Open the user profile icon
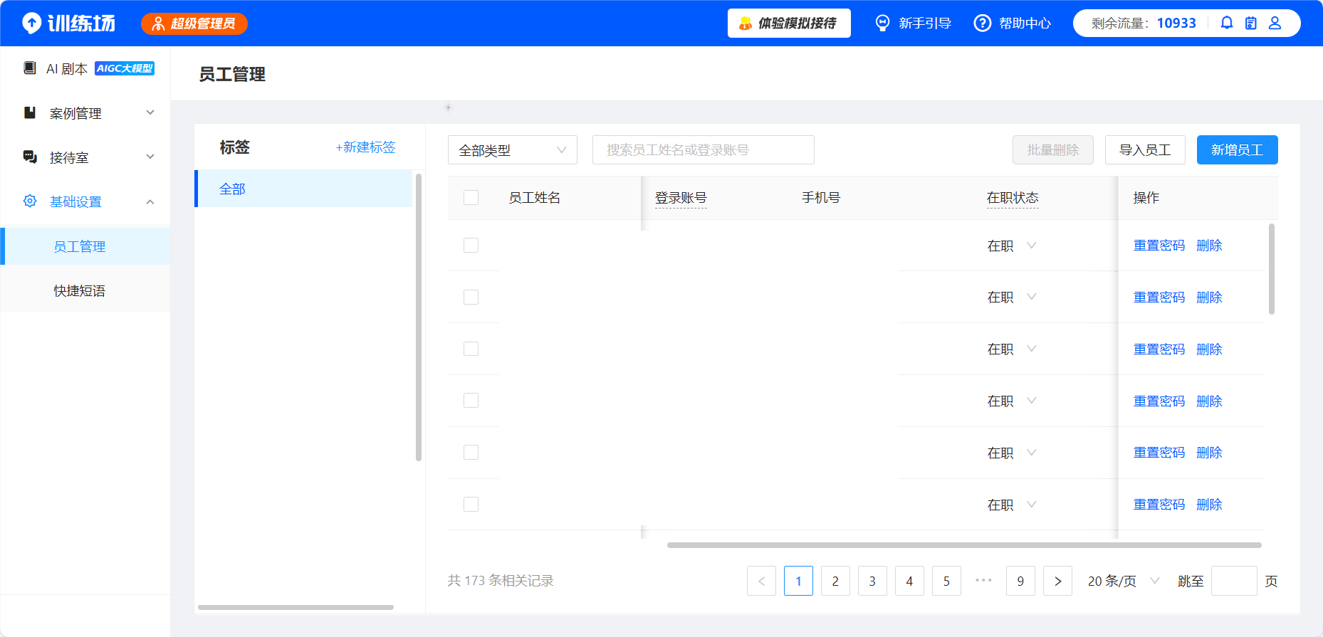The width and height of the screenshot is (1323, 637). (x=1275, y=23)
